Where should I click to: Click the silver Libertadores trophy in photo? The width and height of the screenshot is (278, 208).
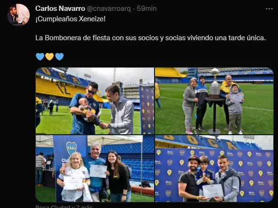[215, 83]
